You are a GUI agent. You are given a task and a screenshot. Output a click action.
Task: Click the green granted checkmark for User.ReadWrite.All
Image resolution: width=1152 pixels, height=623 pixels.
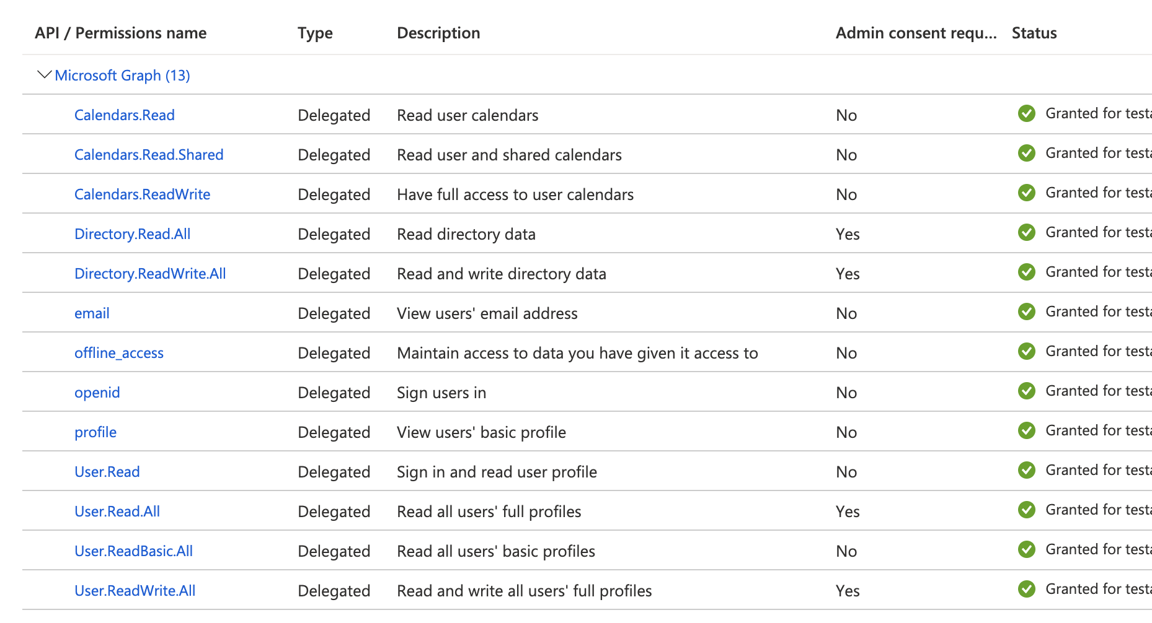pyautogui.click(x=1027, y=589)
